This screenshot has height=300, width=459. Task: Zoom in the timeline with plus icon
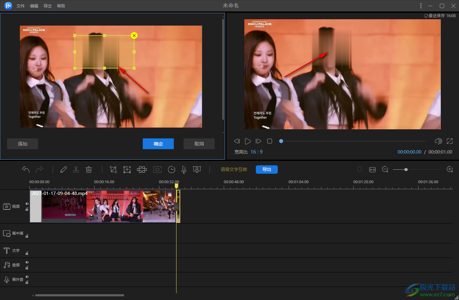pos(450,169)
